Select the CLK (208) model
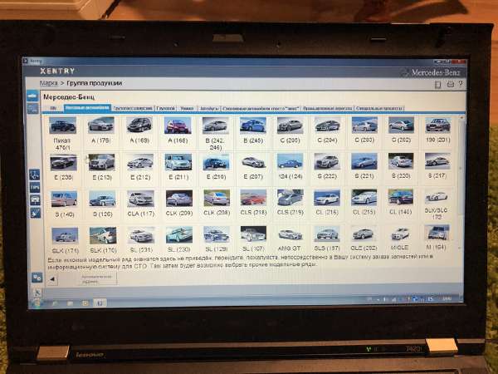 (x=217, y=204)
